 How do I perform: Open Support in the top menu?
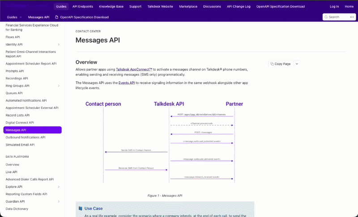136,6
